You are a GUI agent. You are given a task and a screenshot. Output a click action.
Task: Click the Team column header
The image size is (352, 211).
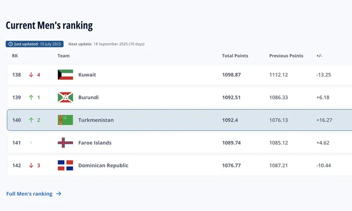point(64,56)
